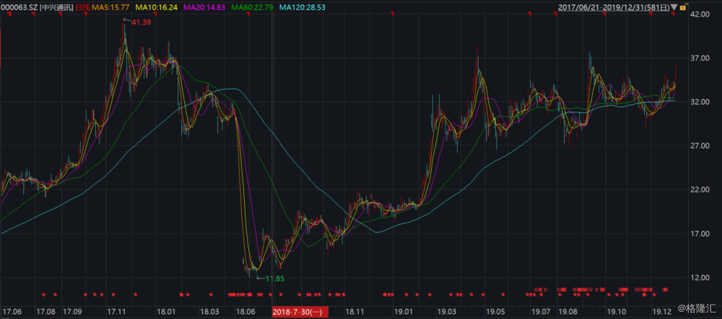Click the 42.00 price axis label
The image size is (722, 319).
click(x=700, y=14)
